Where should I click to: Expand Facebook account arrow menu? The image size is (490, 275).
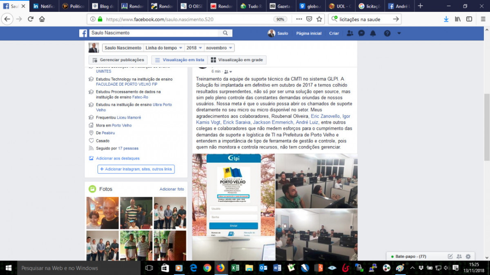(399, 33)
